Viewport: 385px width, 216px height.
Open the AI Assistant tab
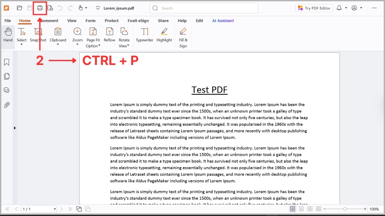click(x=223, y=20)
